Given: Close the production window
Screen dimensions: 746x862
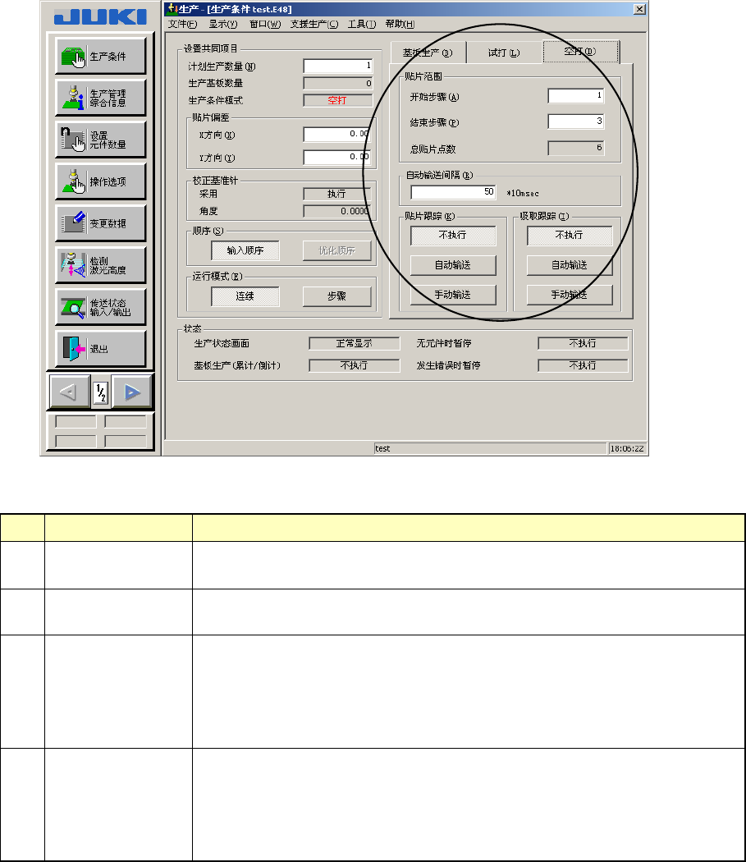Looking at the screenshot, I should (639, 9).
